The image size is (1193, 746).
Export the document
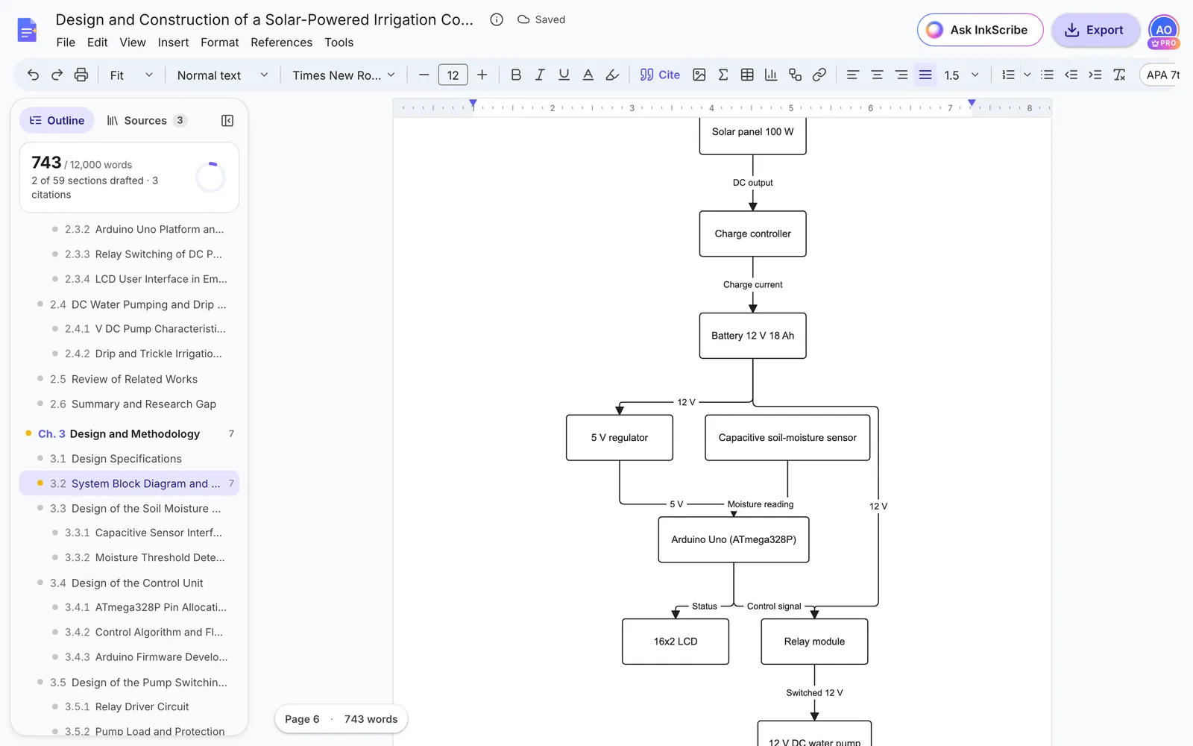pyautogui.click(x=1095, y=30)
